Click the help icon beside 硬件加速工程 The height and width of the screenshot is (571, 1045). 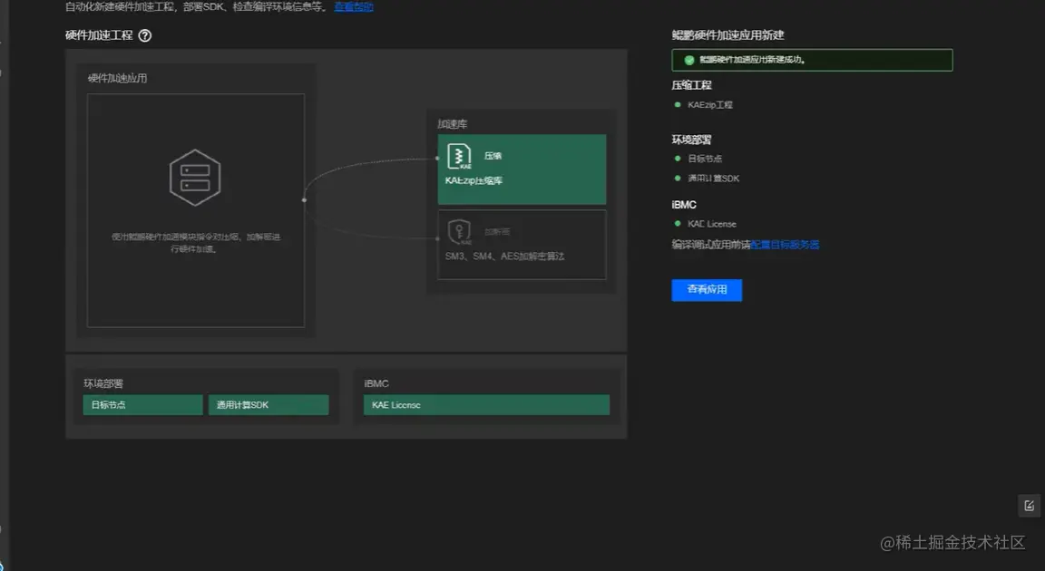pos(144,35)
